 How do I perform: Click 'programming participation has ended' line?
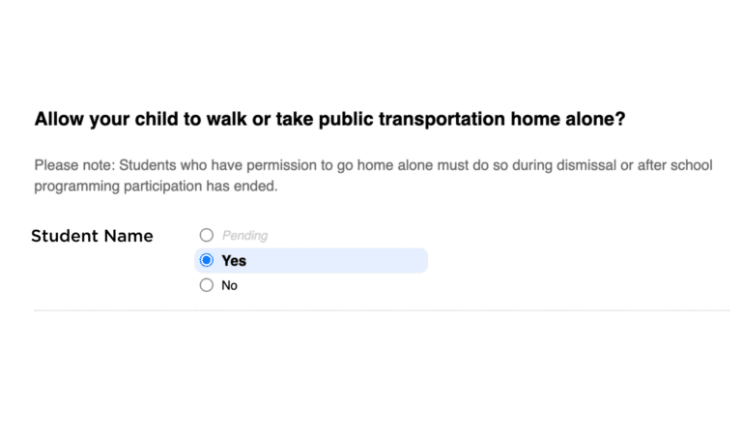click(156, 187)
